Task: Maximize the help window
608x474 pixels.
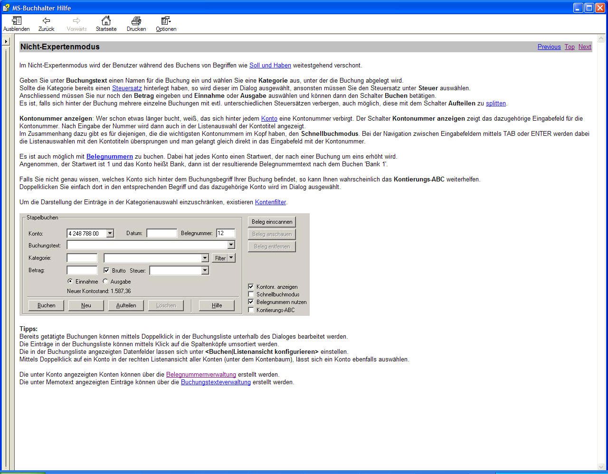Action: pos(589,8)
